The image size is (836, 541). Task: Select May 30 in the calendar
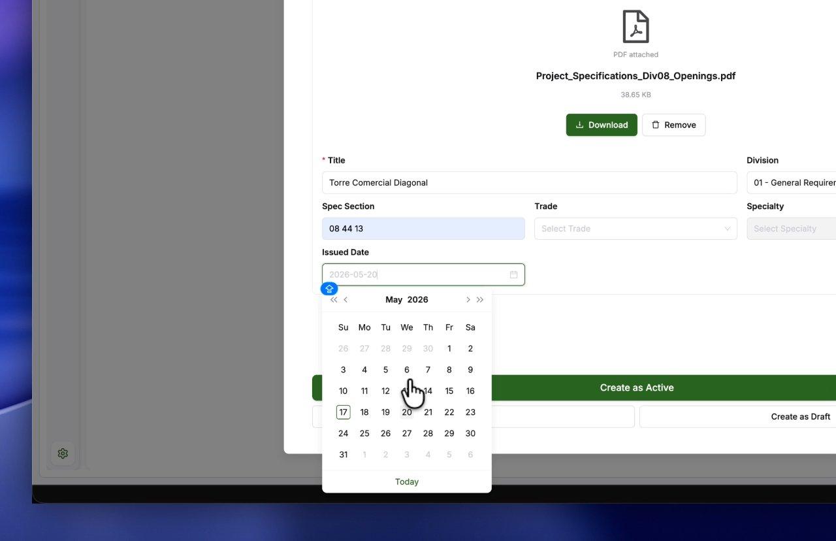470,434
